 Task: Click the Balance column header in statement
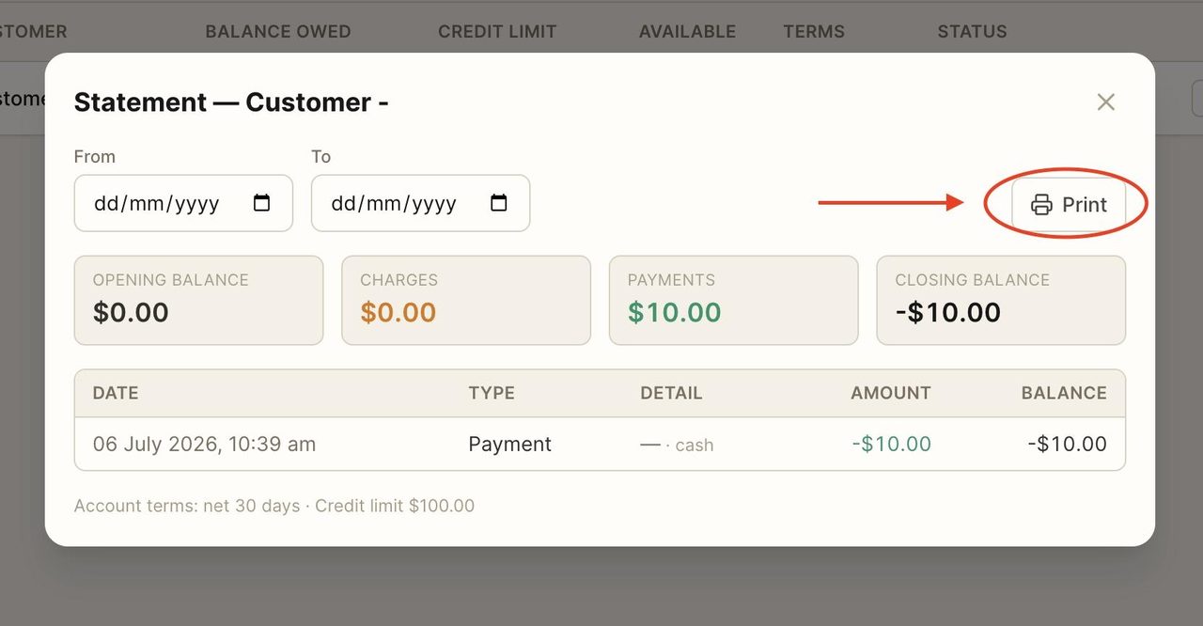point(1064,393)
